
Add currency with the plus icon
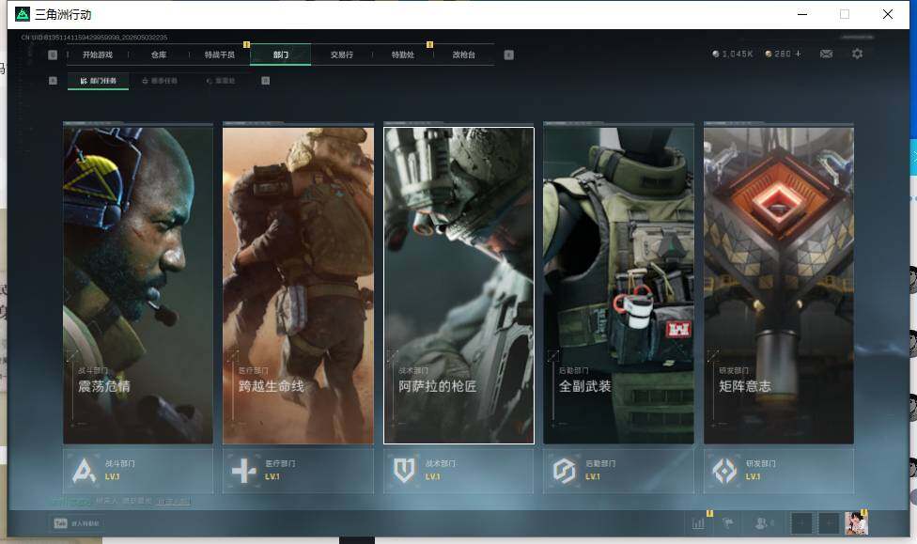(799, 54)
